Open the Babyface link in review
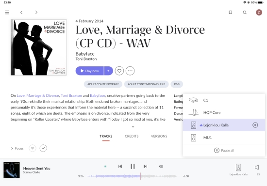267x186 pixels. (x=98, y=95)
